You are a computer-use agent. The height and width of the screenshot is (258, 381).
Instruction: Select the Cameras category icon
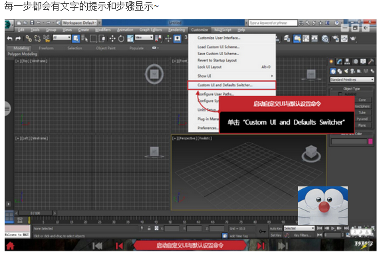(352, 71)
